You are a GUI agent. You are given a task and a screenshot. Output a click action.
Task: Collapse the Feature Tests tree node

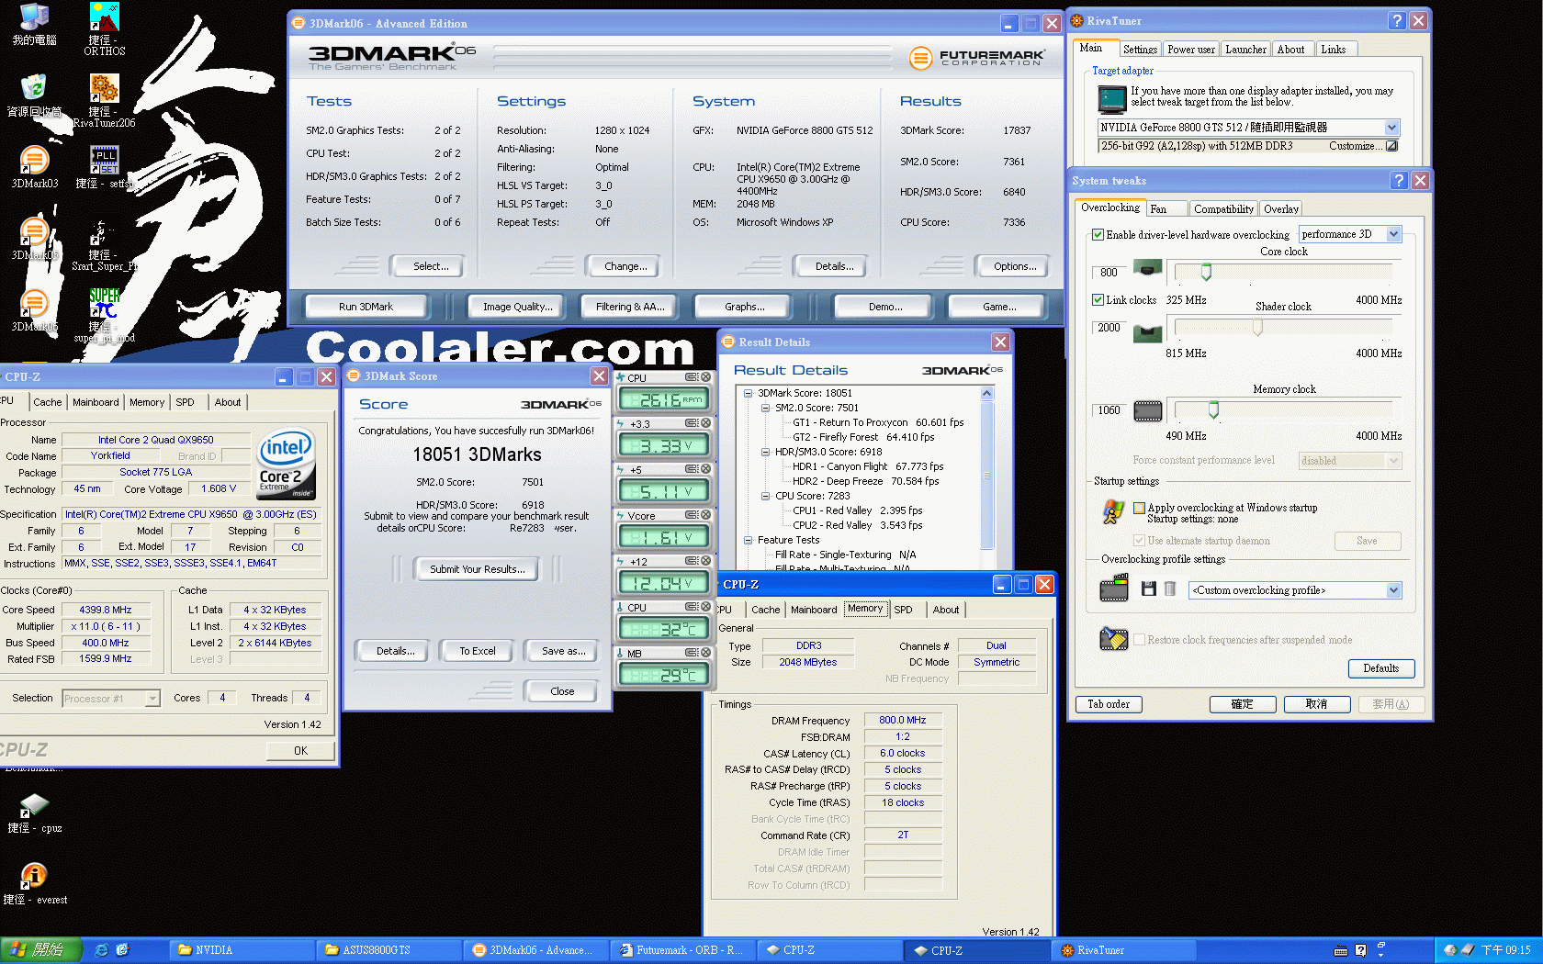pos(748,540)
